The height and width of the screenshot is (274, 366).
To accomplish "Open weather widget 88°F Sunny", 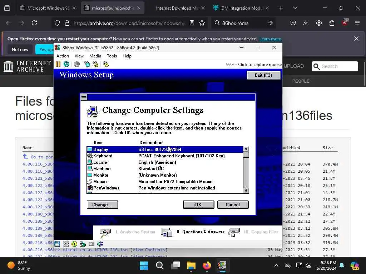I will (x=19, y=265).
